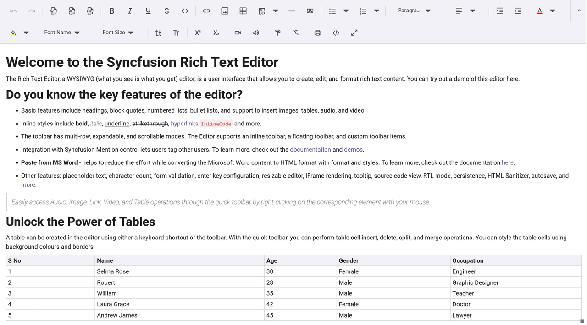The image size is (587, 325).
Task: Toggle subscript formatting
Action: coord(216,32)
